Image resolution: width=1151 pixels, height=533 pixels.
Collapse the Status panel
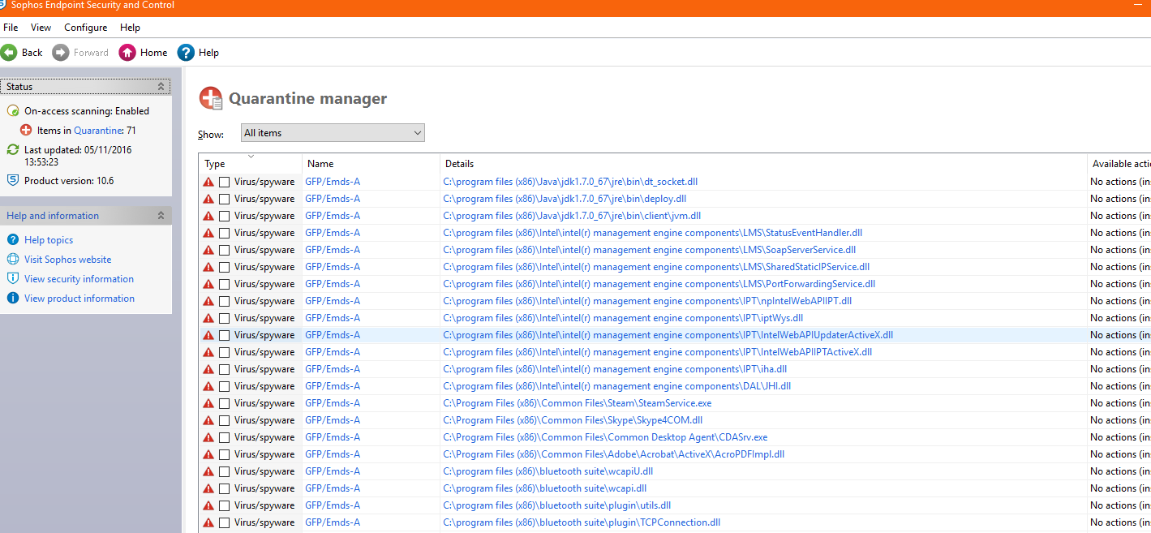pyautogui.click(x=161, y=87)
